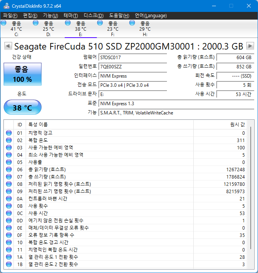The image size is (258, 273).
Task: Select drive H: at 29 °C
Action: (145, 29)
